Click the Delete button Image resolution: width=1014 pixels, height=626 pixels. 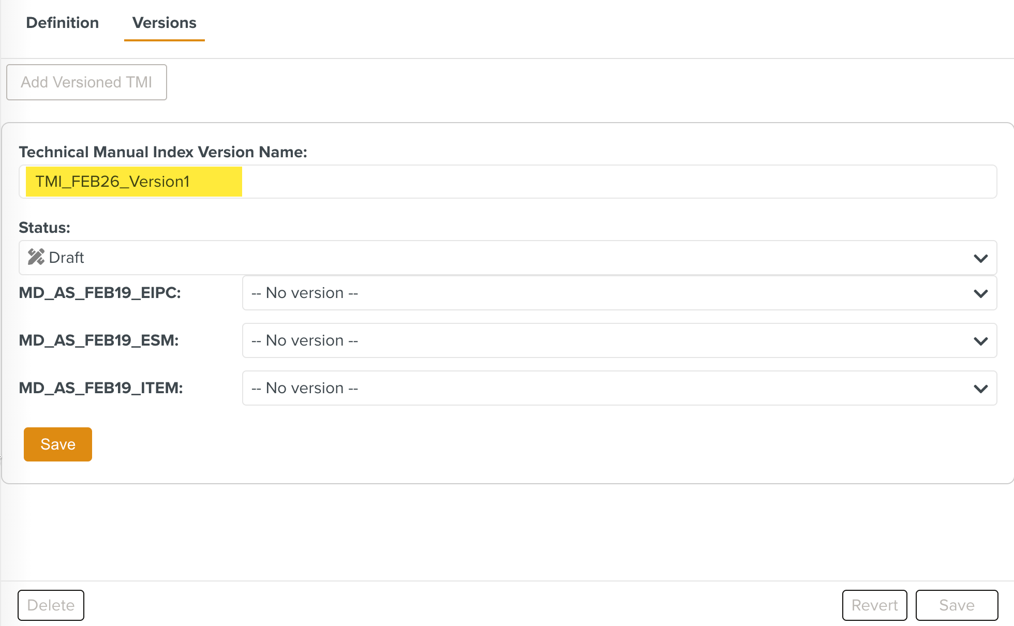pyautogui.click(x=50, y=605)
